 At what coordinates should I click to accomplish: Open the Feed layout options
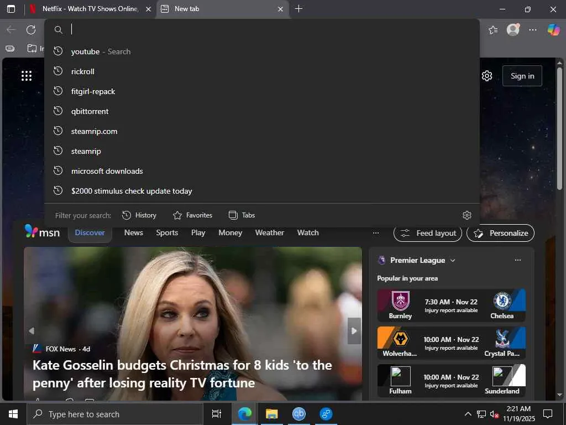428,234
